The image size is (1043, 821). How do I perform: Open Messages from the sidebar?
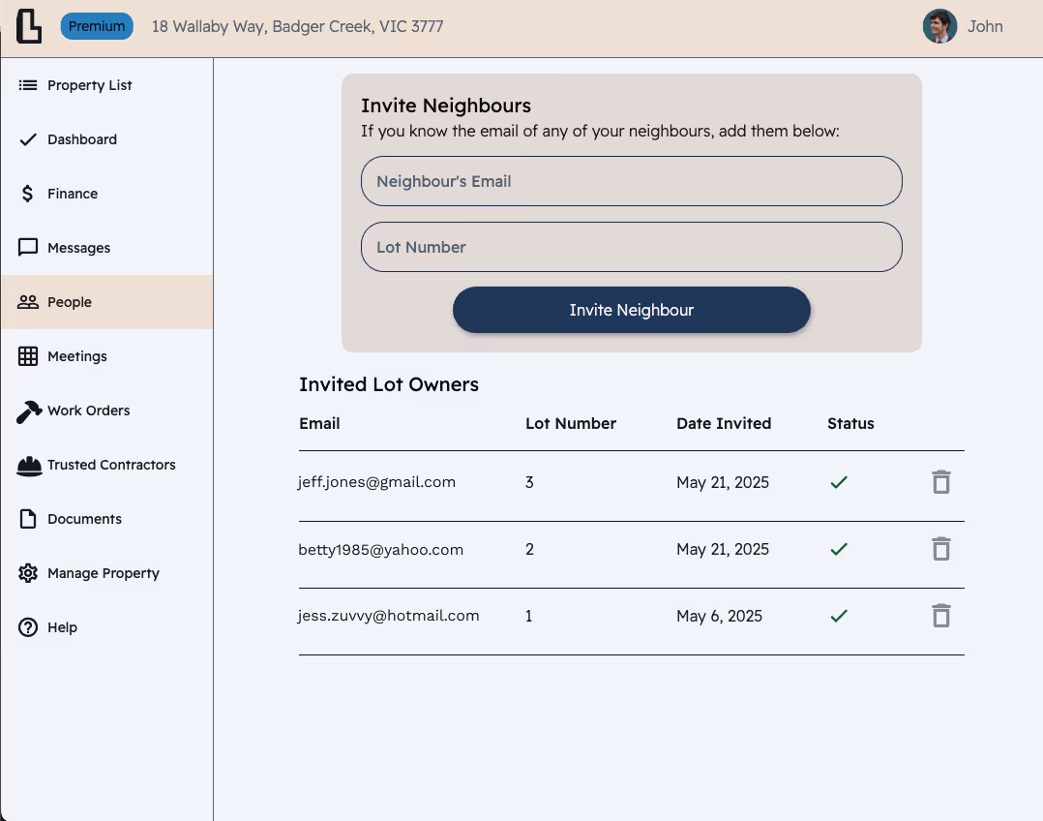(x=106, y=248)
